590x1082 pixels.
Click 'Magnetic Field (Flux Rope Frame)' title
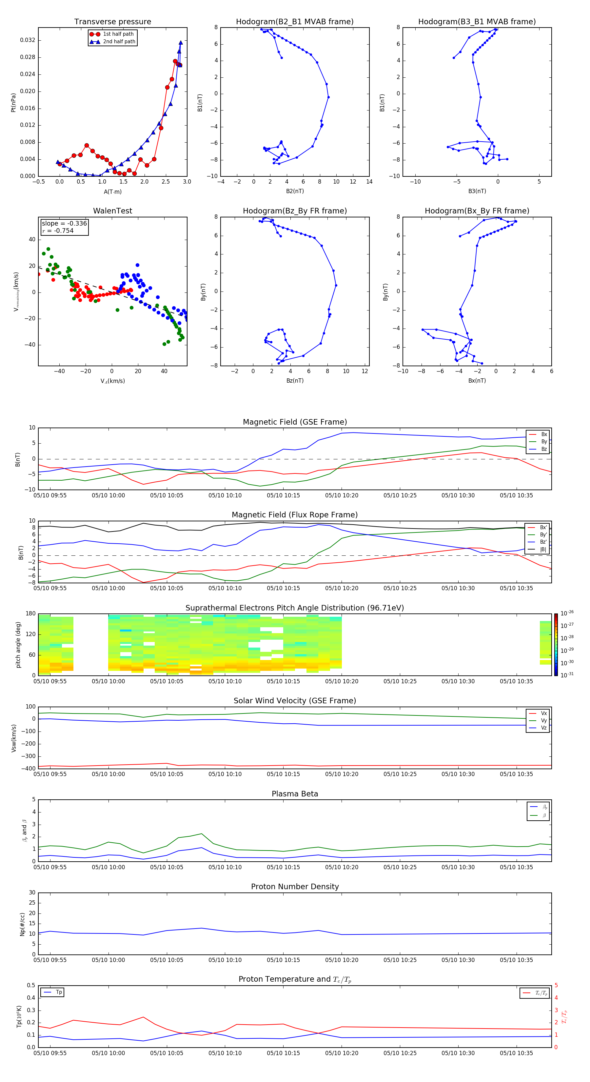tap(295, 515)
